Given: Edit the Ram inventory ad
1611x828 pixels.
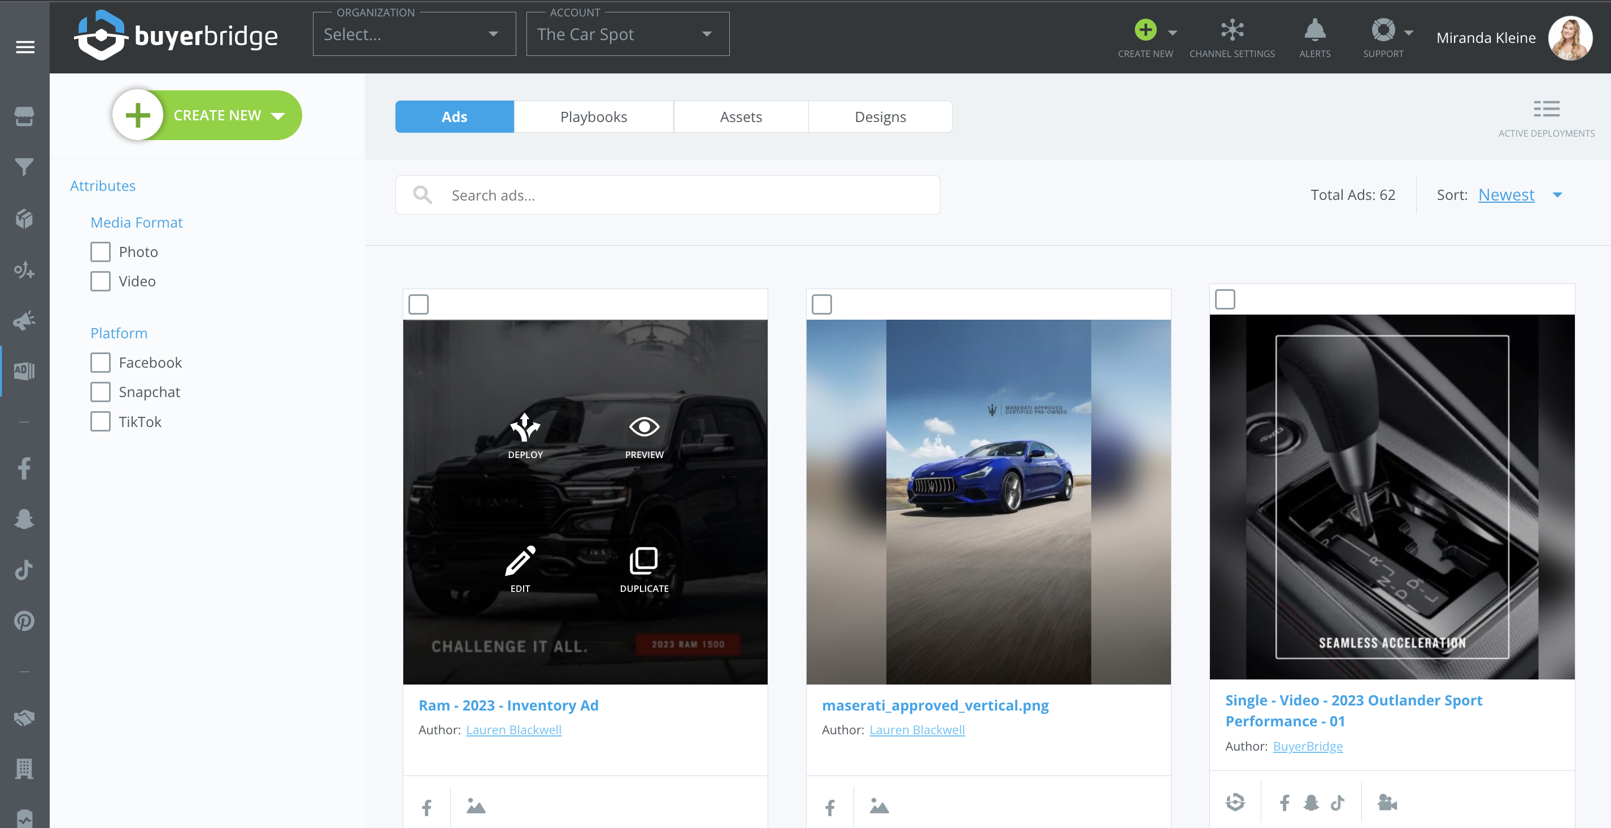Looking at the screenshot, I should click(520, 569).
